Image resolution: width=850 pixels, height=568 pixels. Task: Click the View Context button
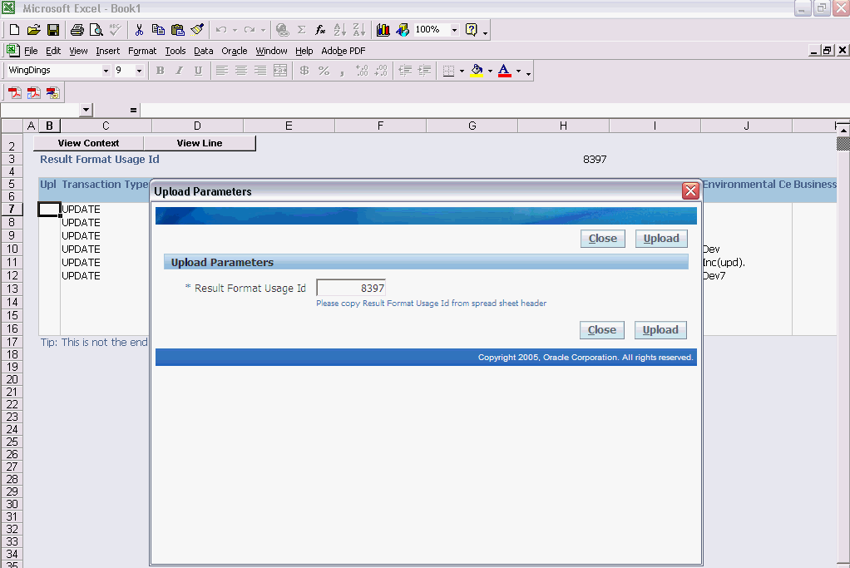tap(88, 143)
